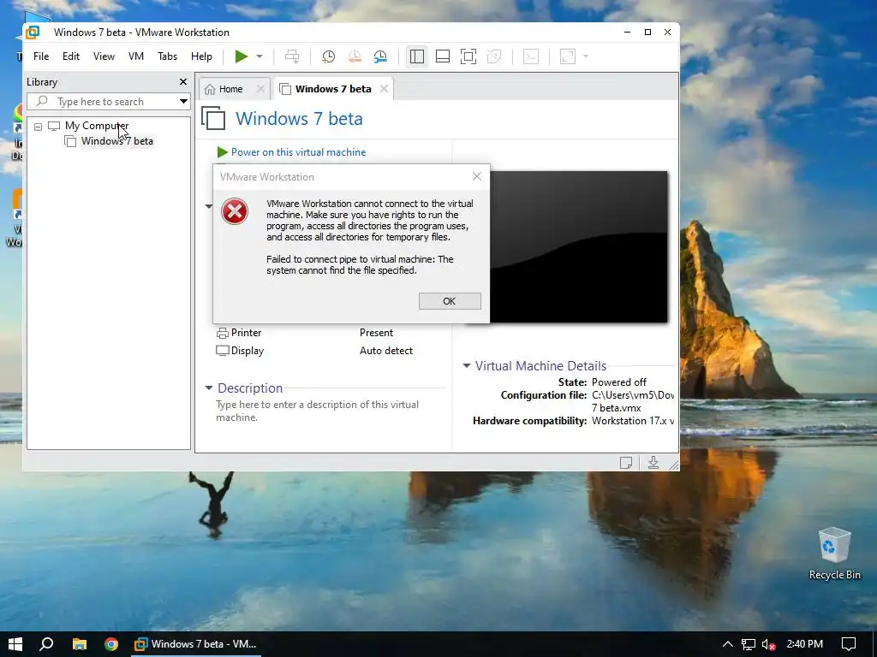Click the 'Powered off' state value

pos(619,382)
